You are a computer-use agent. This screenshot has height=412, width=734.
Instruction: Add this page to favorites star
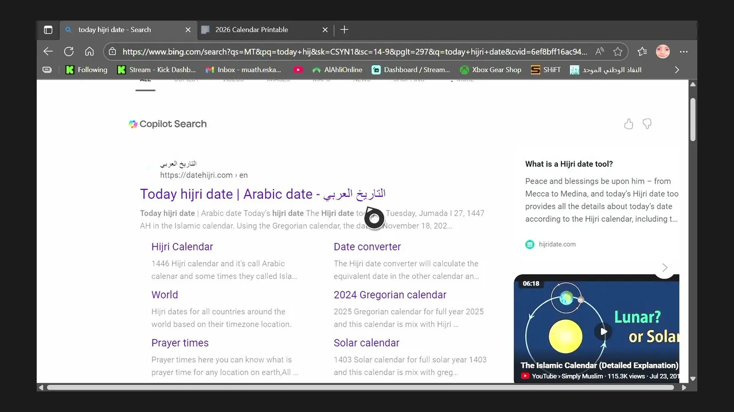point(618,51)
